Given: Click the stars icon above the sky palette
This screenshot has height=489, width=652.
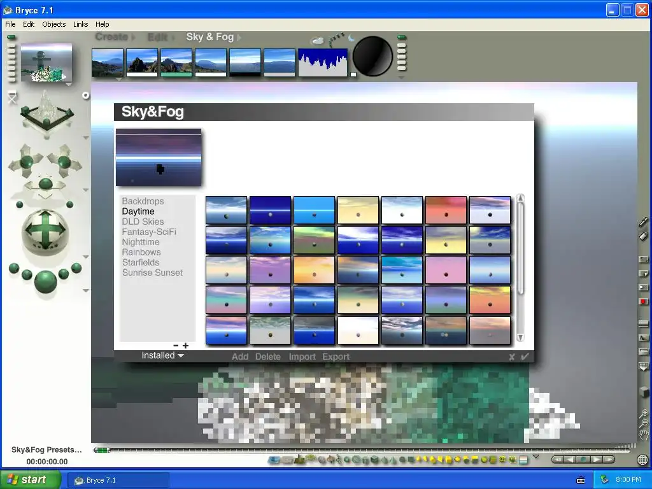Looking at the screenshot, I should (336, 39).
